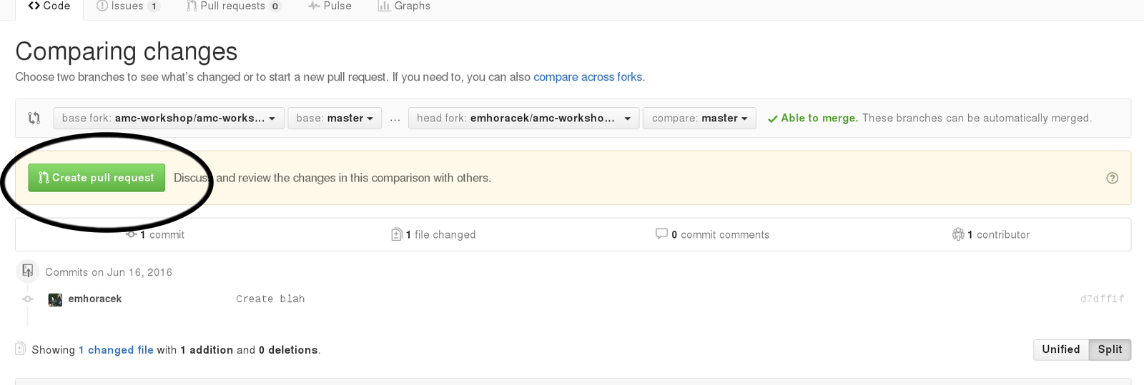Open the 'Create blah' commit message
Image resolution: width=1144 pixels, height=385 pixels.
click(x=270, y=299)
